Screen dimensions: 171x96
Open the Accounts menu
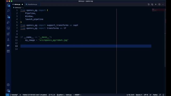point(8,85)
